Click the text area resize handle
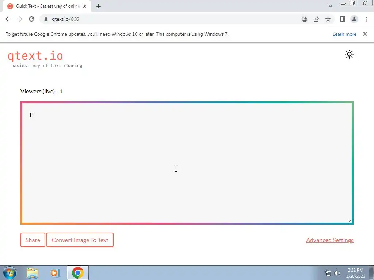This screenshot has width=374, height=280. [350, 221]
